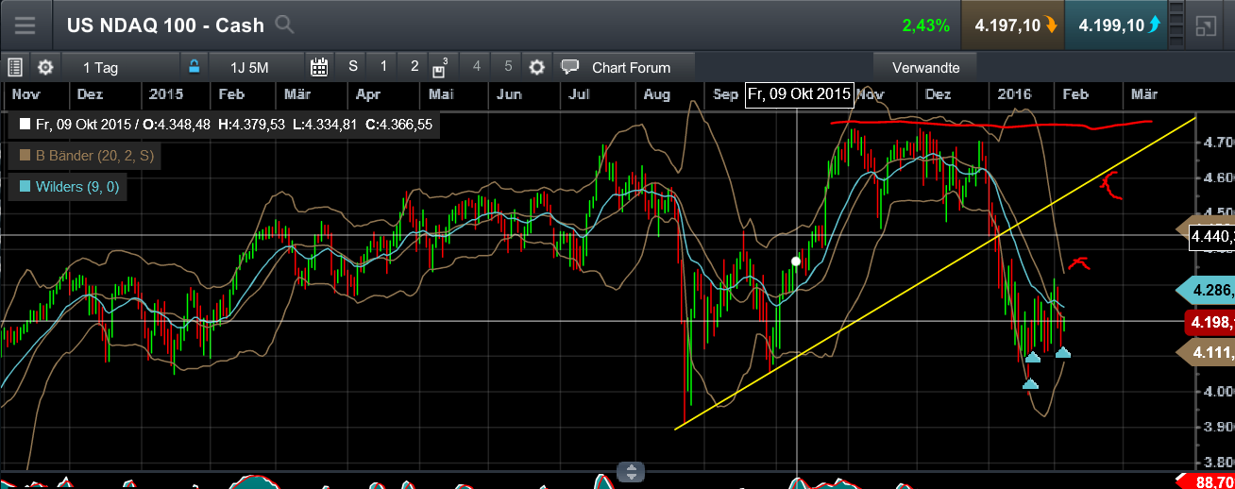Image resolution: width=1235 pixels, height=489 pixels.
Task: Pop out the chart window icon
Action: point(1205,25)
